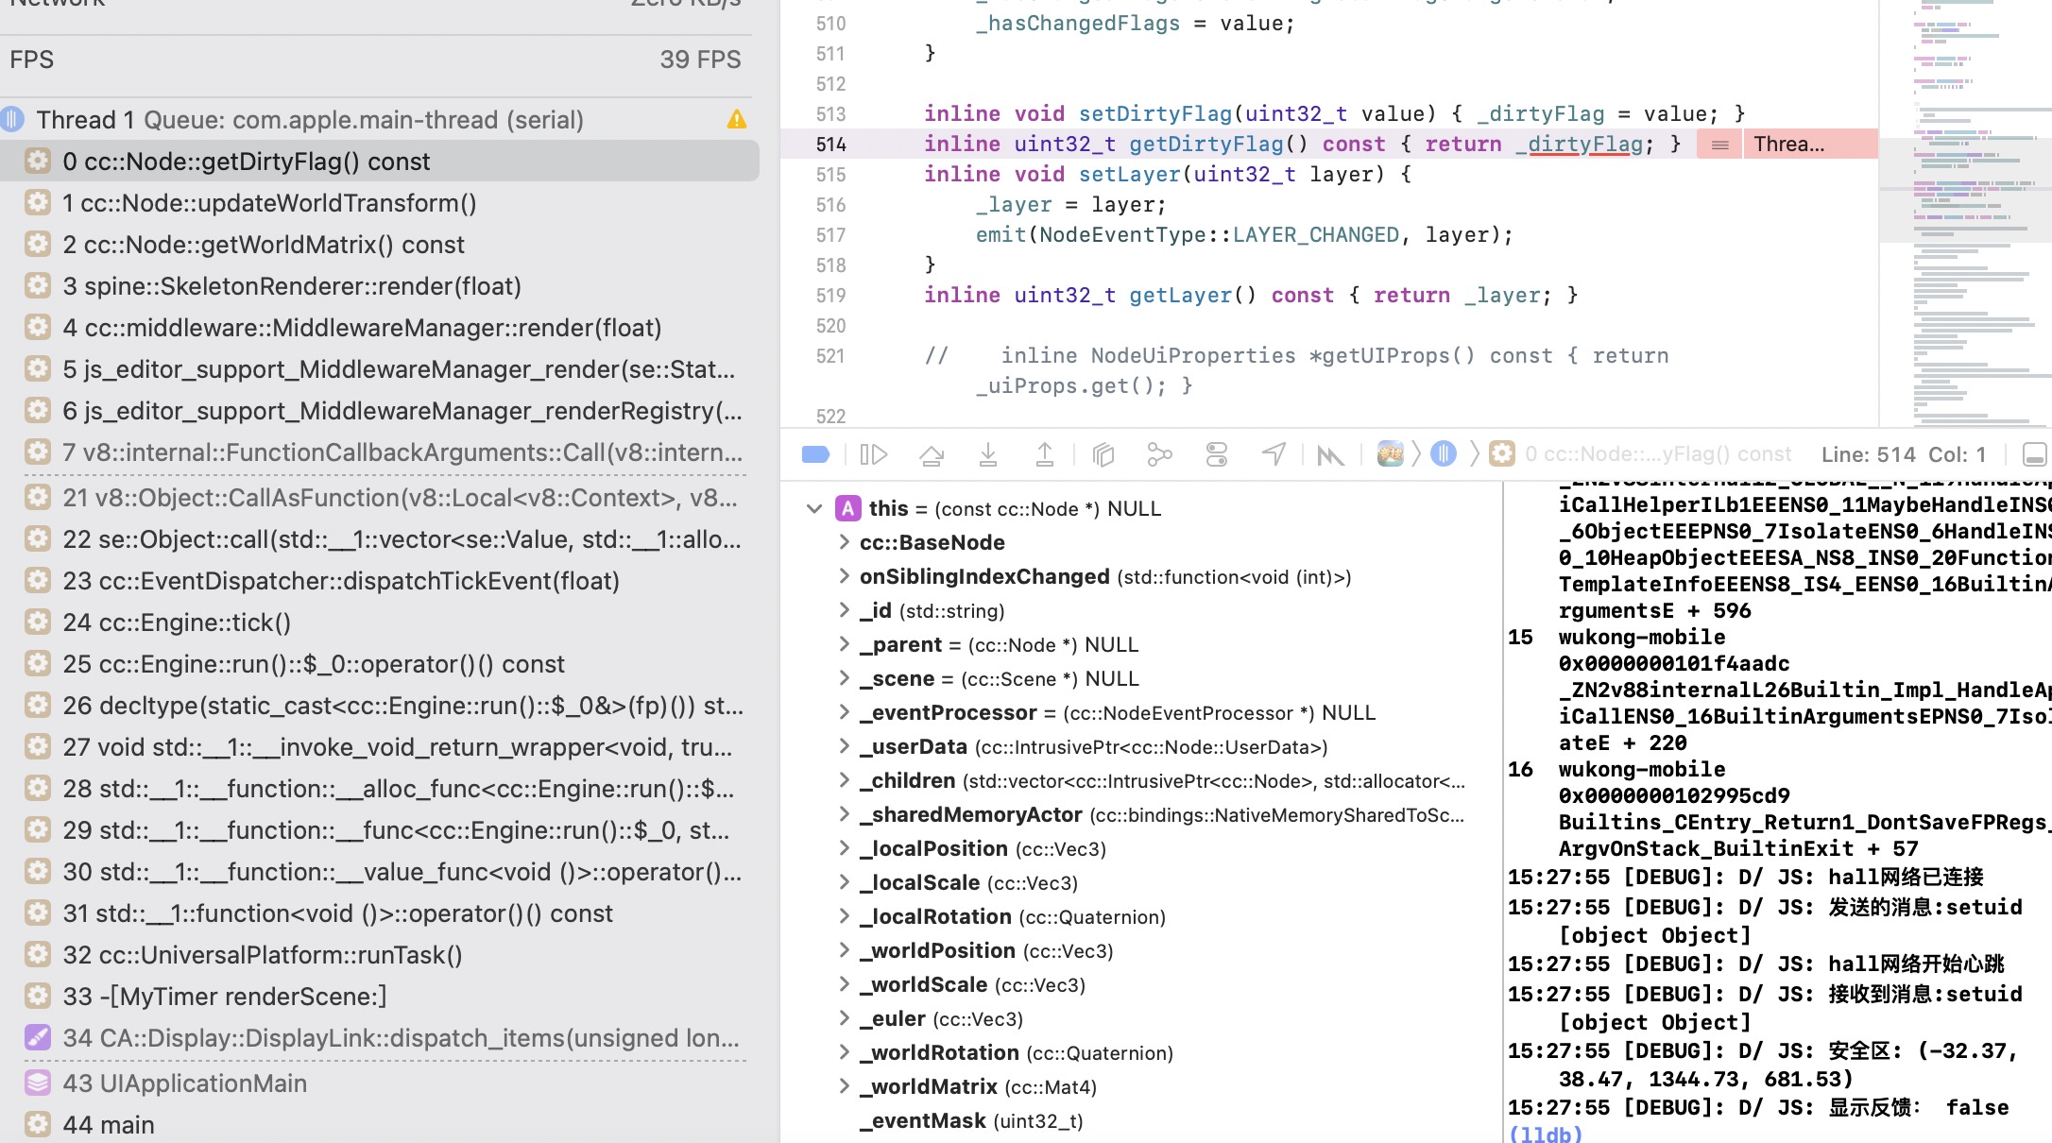The image size is (2052, 1143).
Task: Click the Step Out debug button
Action: 1045,455
